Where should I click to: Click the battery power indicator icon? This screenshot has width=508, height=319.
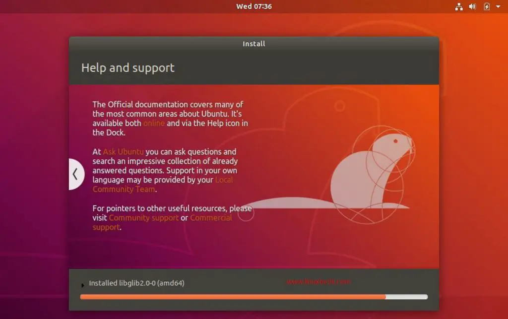[x=486, y=6]
